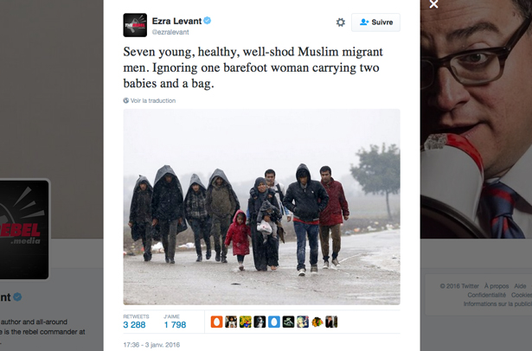
Task: Click the first orange egg avatar
Action: (x=216, y=322)
